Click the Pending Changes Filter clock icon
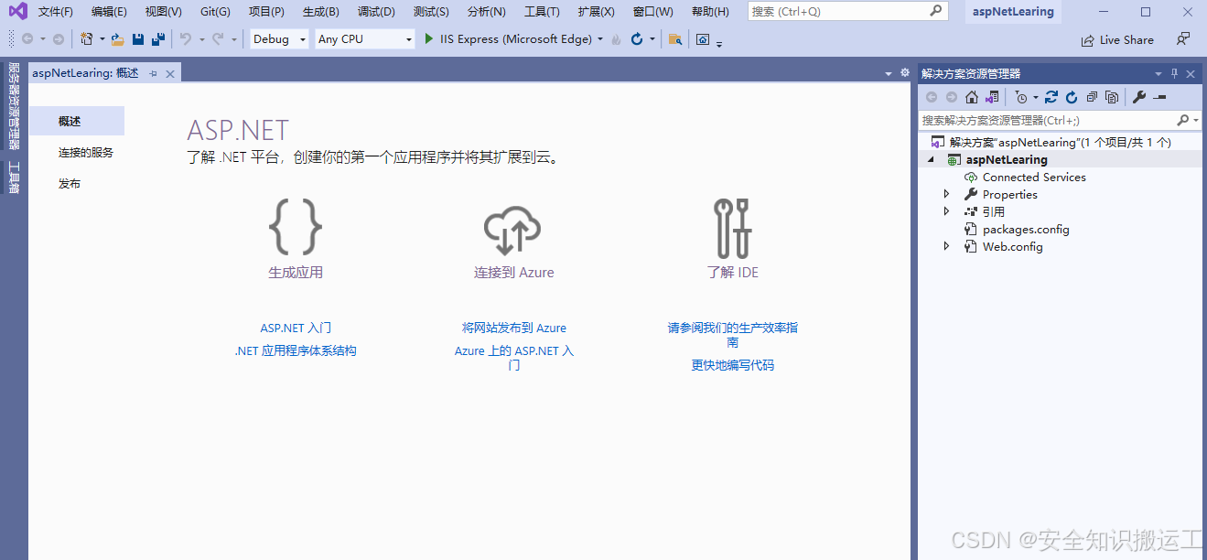 pyautogui.click(x=1021, y=97)
